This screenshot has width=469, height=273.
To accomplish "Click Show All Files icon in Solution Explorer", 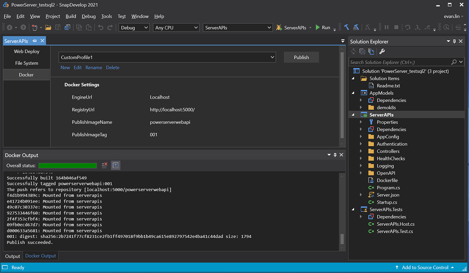I will [x=371, y=52].
